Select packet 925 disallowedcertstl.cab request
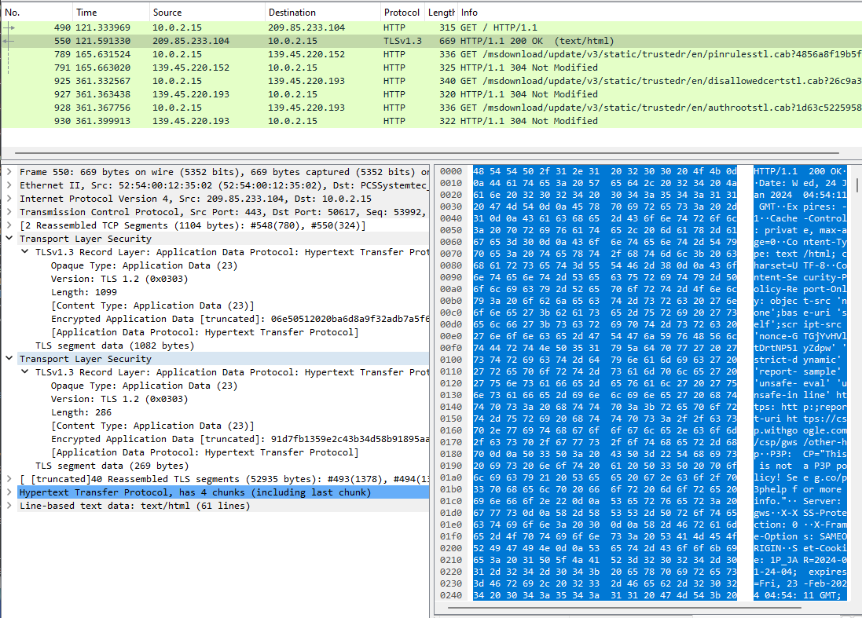The width and height of the screenshot is (862, 618). [431, 81]
